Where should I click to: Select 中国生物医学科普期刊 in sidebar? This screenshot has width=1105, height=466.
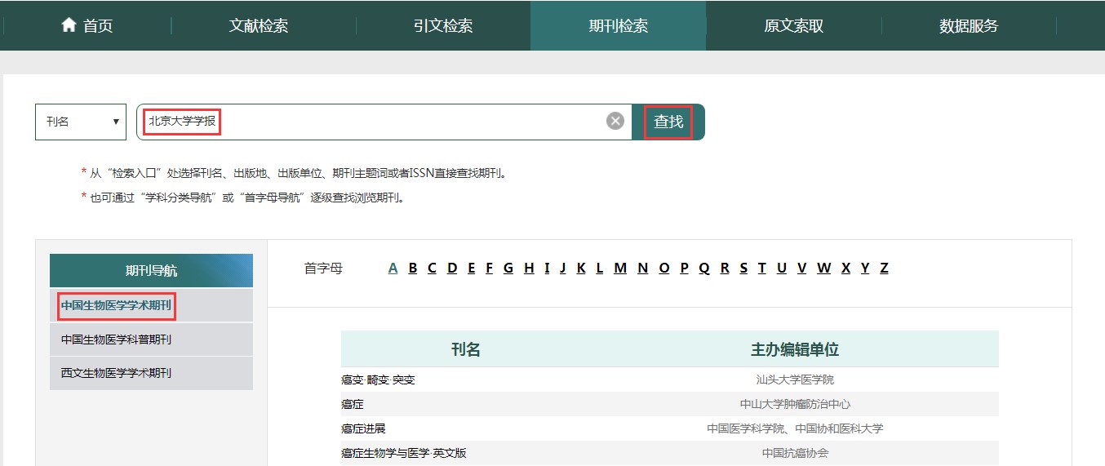117,340
